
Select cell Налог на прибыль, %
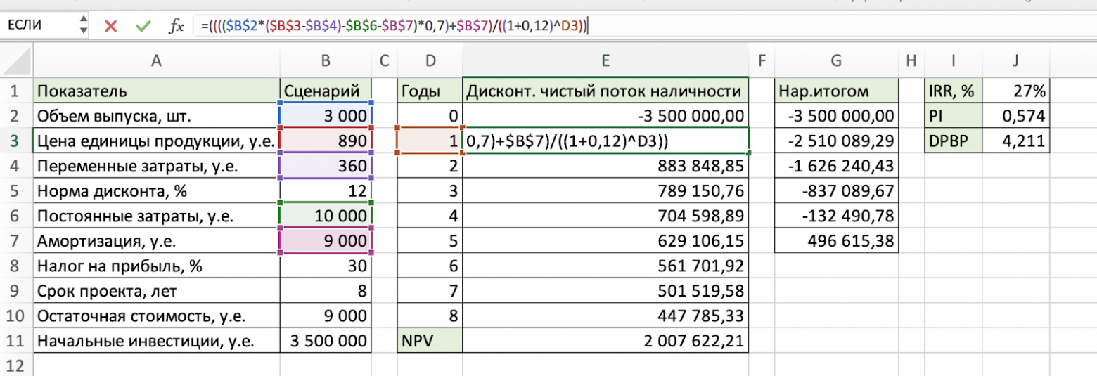click(x=156, y=266)
